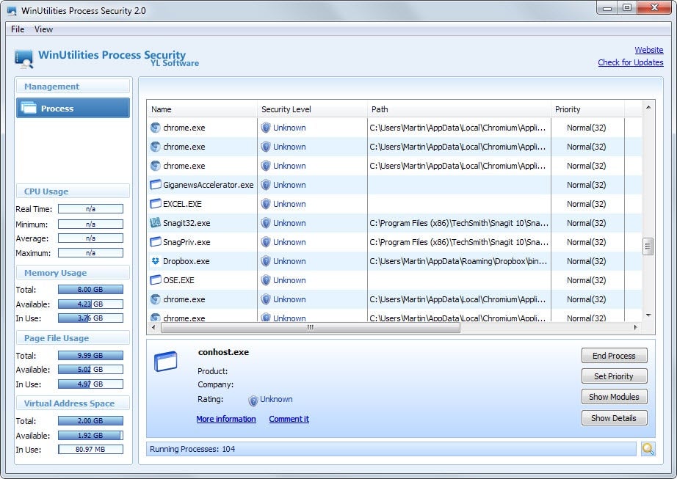Sort the list by the Priority column
Viewport: 677px width, 479px height.
[x=587, y=109]
